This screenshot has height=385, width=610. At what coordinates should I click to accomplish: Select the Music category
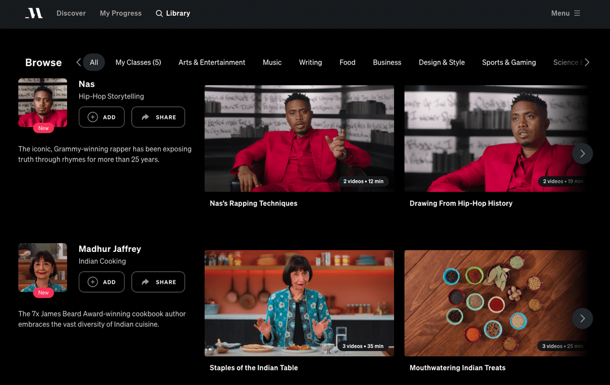tap(272, 62)
